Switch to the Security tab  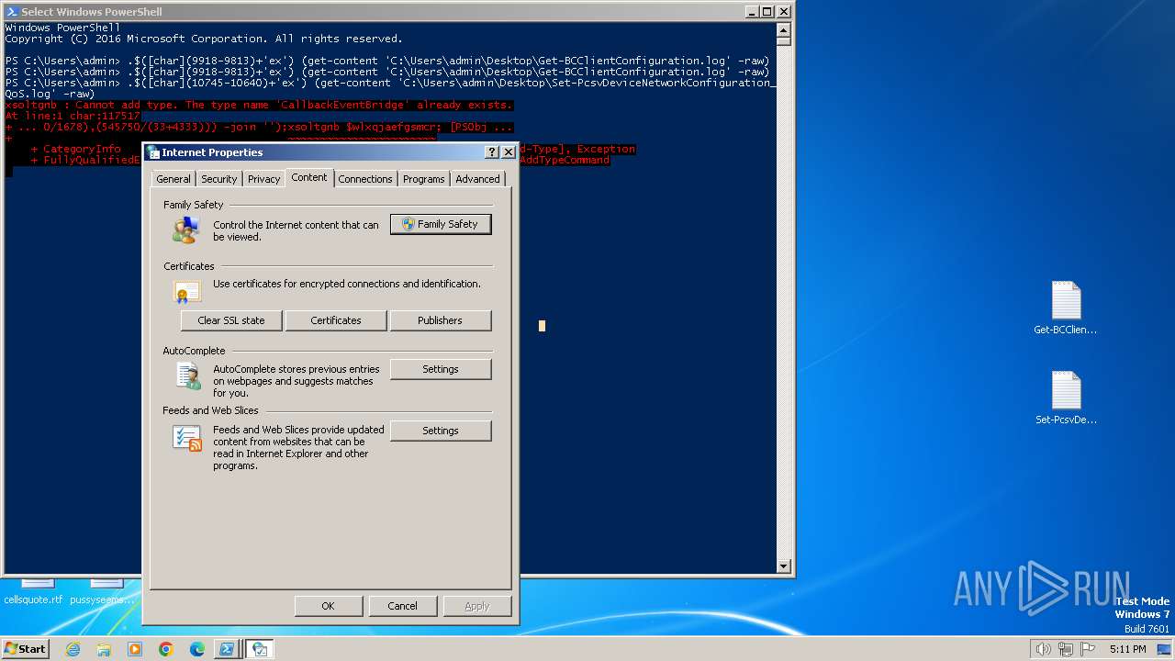[219, 179]
